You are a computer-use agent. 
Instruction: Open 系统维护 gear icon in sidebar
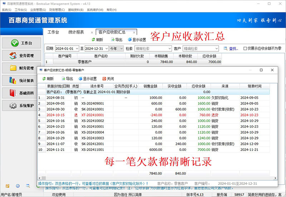[13, 105]
